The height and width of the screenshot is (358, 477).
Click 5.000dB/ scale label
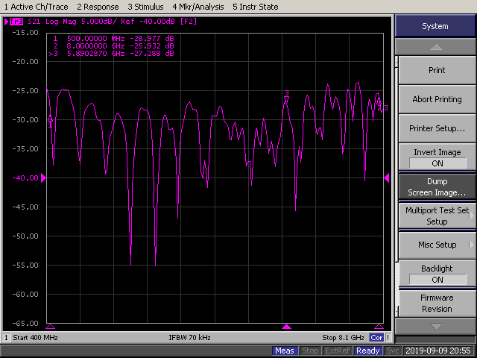[x=99, y=22]
